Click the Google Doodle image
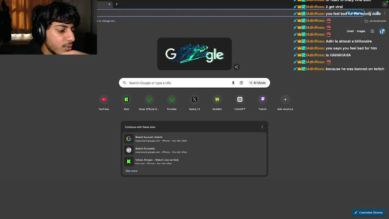The width and height of the screenshot is (389, 219). tap(194, 54)
